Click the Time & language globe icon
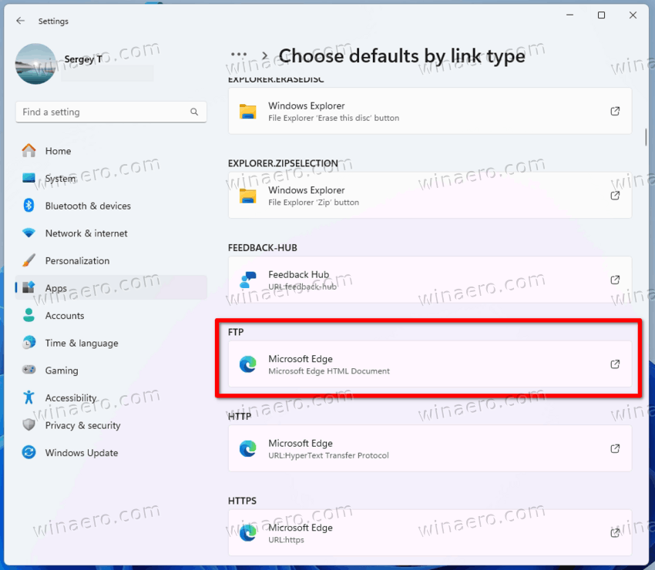Viewport: 655px width, 570px height. [29, 343]
